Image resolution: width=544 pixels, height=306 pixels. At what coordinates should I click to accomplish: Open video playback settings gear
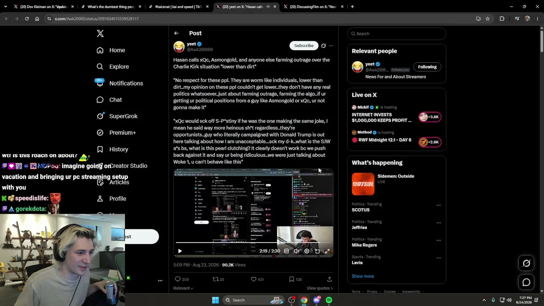click(307, 251)
